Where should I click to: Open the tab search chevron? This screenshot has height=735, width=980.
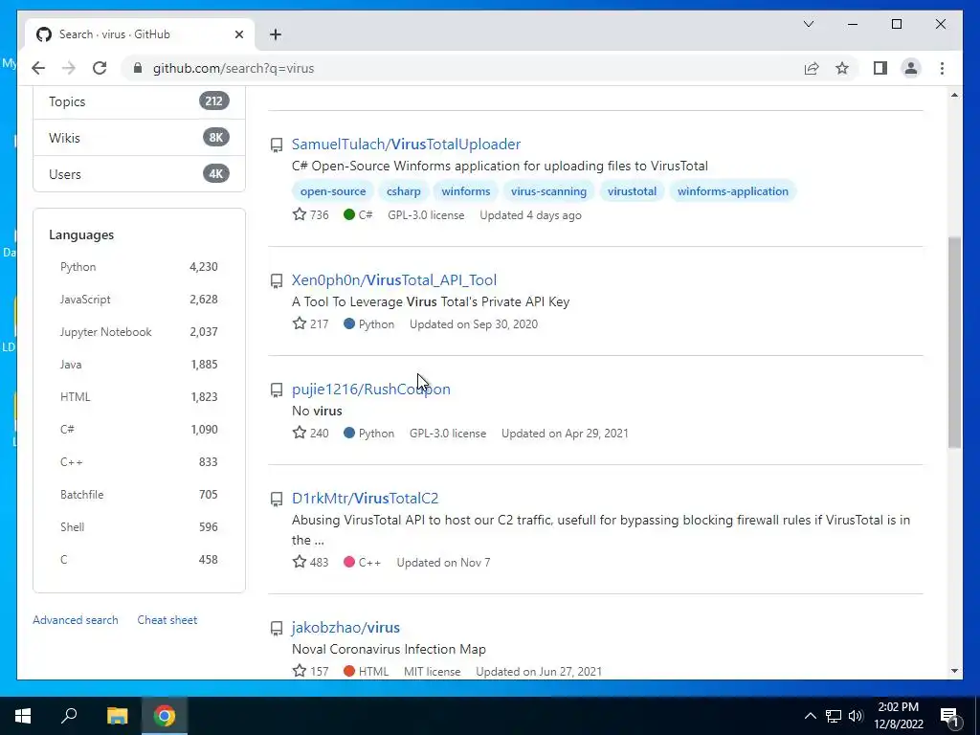pyautogui.click(x=808, y=24)
